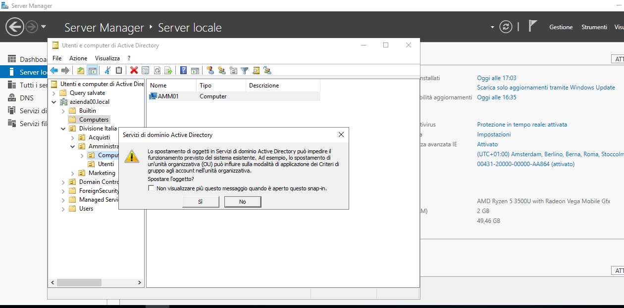Click the Impostazioni link in Server Manager
624x308 pixels.
494,134
